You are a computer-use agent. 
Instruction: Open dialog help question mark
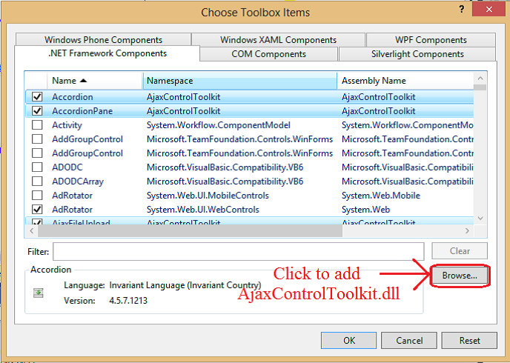[462, 10]
